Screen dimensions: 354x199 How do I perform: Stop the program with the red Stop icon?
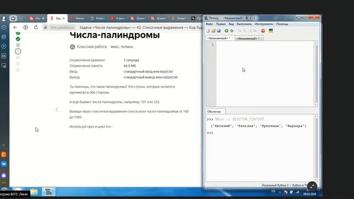[x=263, y=31]
